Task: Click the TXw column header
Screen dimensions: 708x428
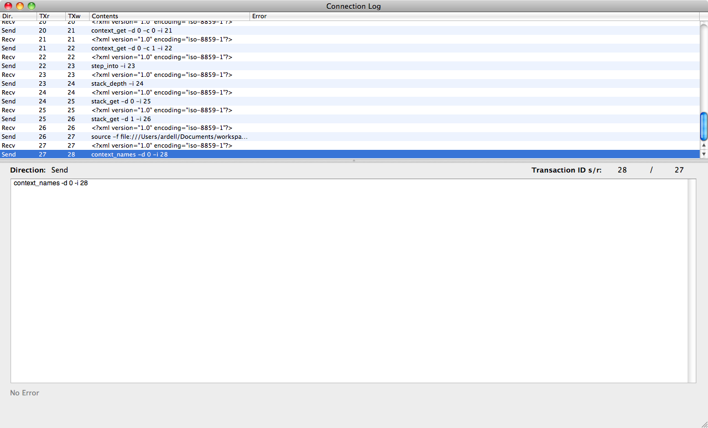Action: tap(77, 16)
